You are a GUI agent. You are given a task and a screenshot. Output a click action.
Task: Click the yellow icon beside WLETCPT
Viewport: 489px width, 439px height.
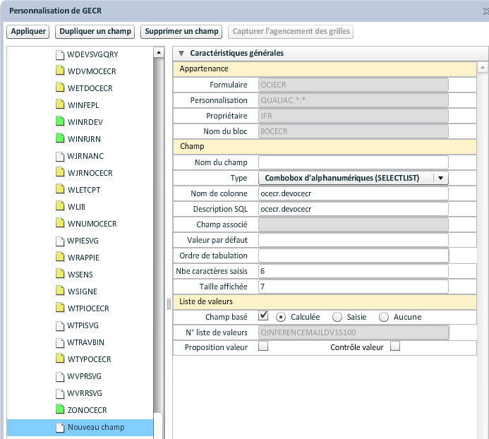click(x=60, y=190)
